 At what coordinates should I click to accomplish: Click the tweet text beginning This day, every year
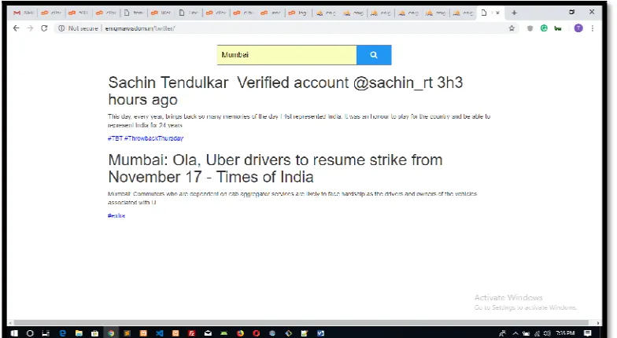299,121
